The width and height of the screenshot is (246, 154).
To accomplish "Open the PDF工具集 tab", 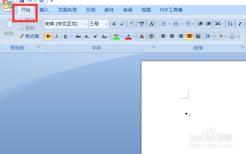I will point(171,10).
